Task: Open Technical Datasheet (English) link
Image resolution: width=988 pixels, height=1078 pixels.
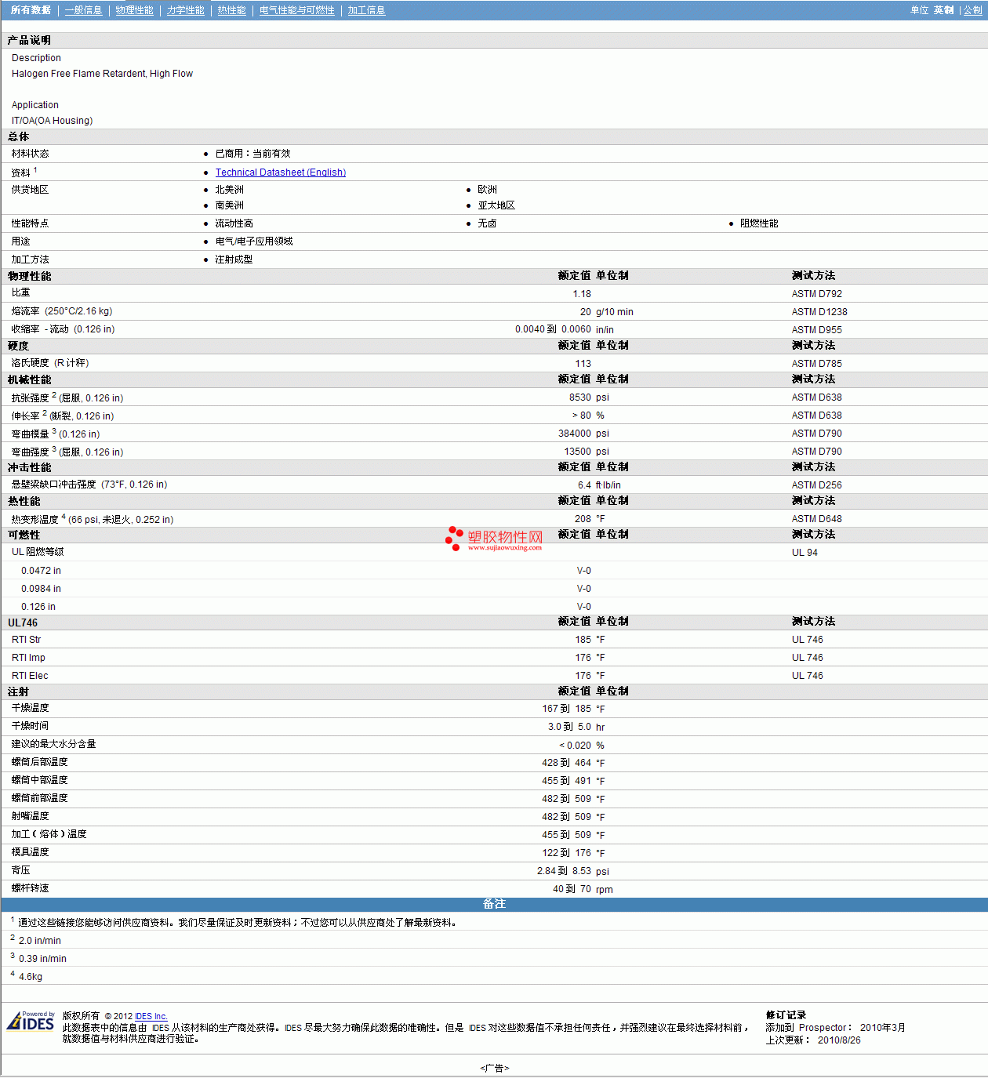Action: (x=281, y=172)
